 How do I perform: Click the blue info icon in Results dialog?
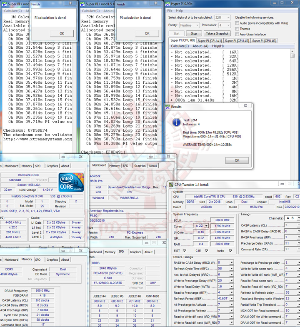[177, 122]
